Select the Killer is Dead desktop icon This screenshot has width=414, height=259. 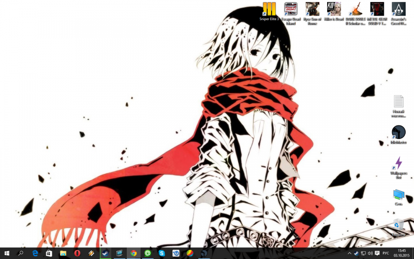(334, 11)
